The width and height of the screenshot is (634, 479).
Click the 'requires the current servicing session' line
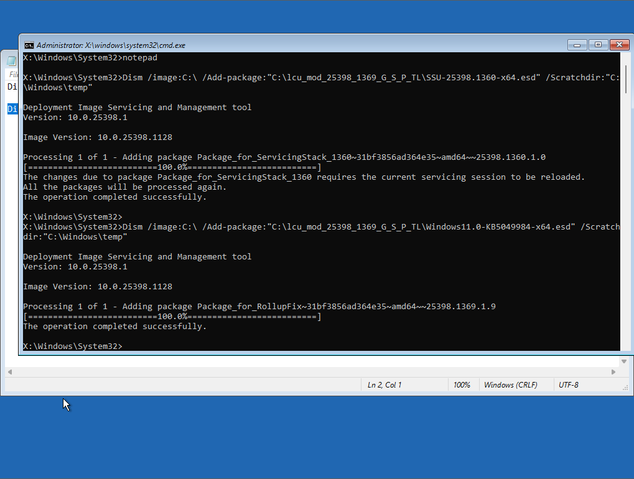coord(304,177)
